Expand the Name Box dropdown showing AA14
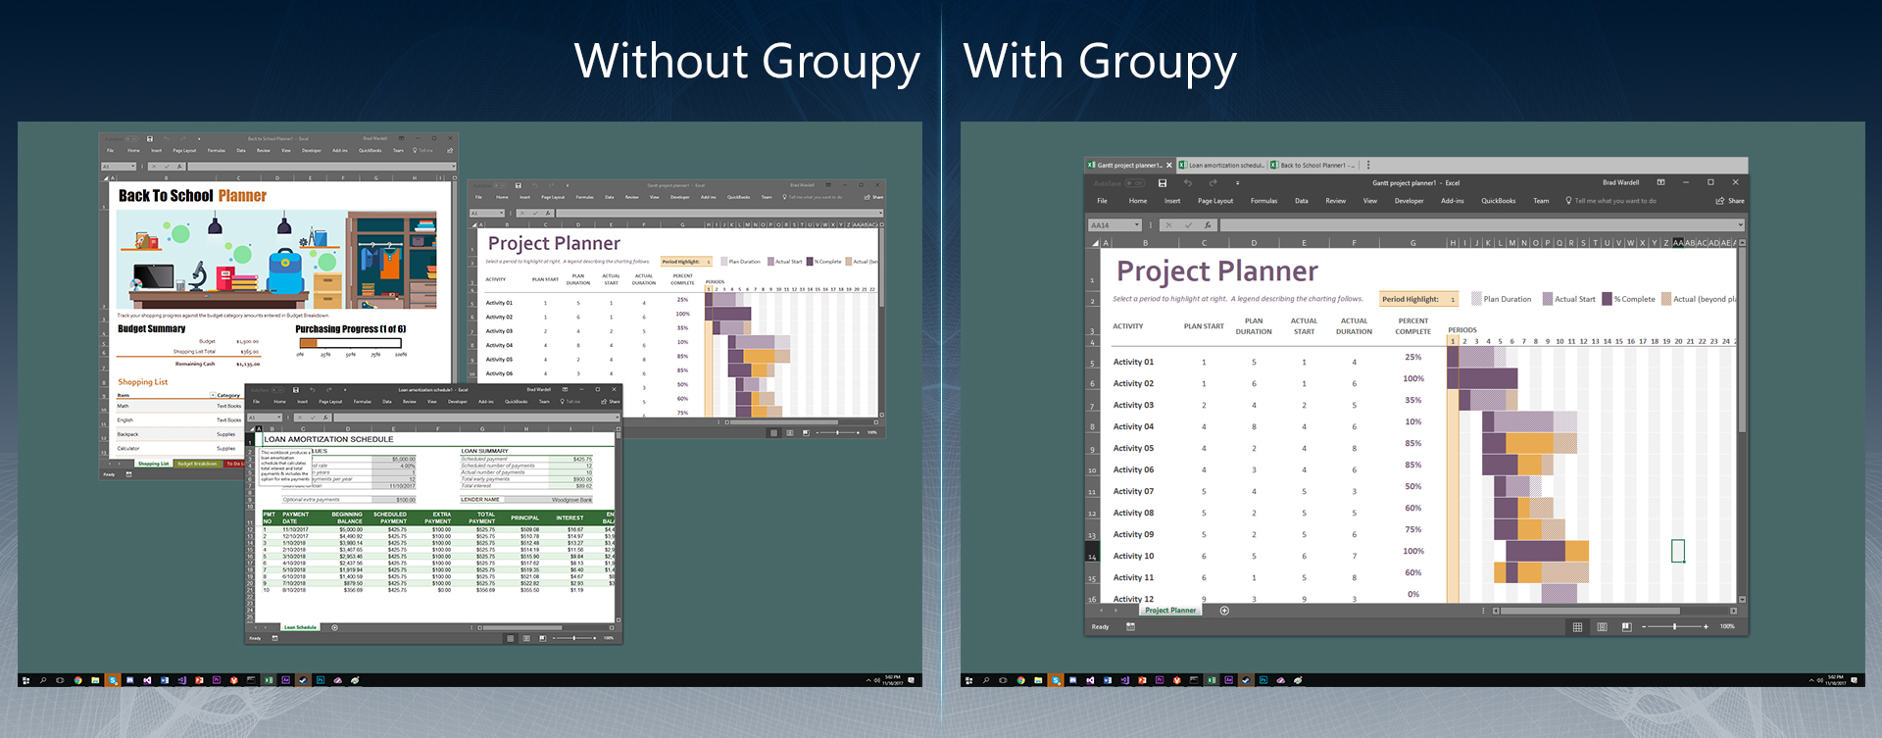Screen dimensions: 1882x738 1137,225
